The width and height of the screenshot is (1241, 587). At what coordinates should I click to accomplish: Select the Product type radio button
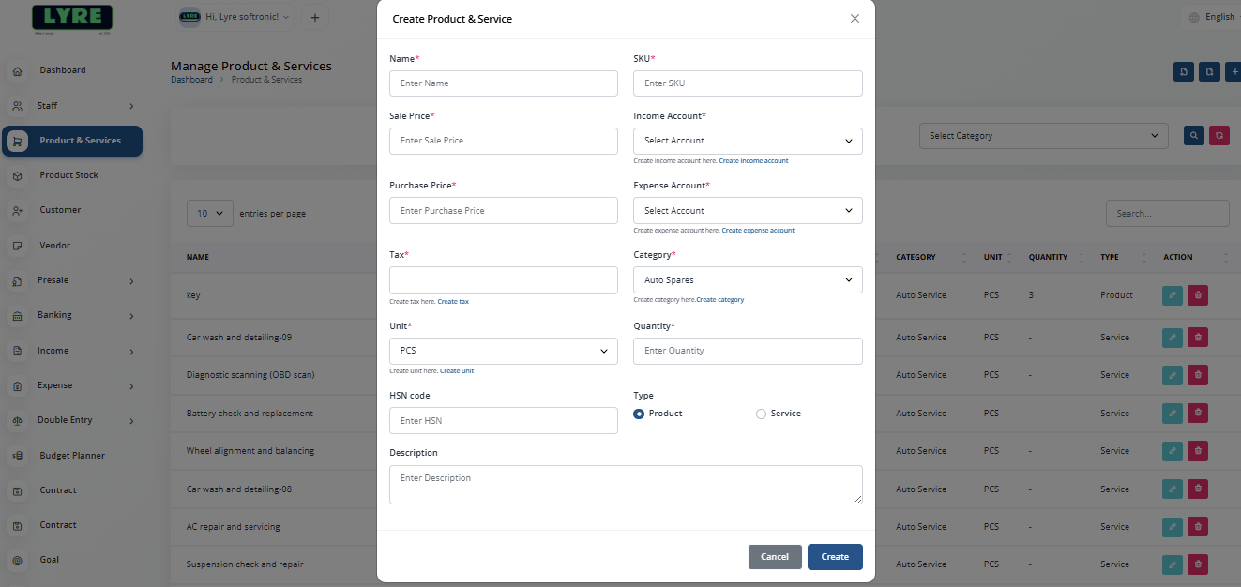coord(639,413)
